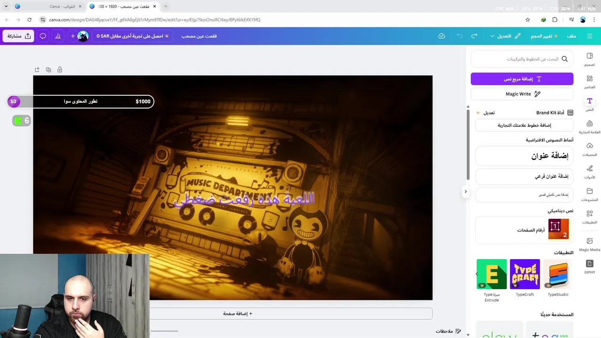Image resolution: width=601 pixels, height=338 pixels.
Task: Click the redo arrow in header
Action: [474, 36]
